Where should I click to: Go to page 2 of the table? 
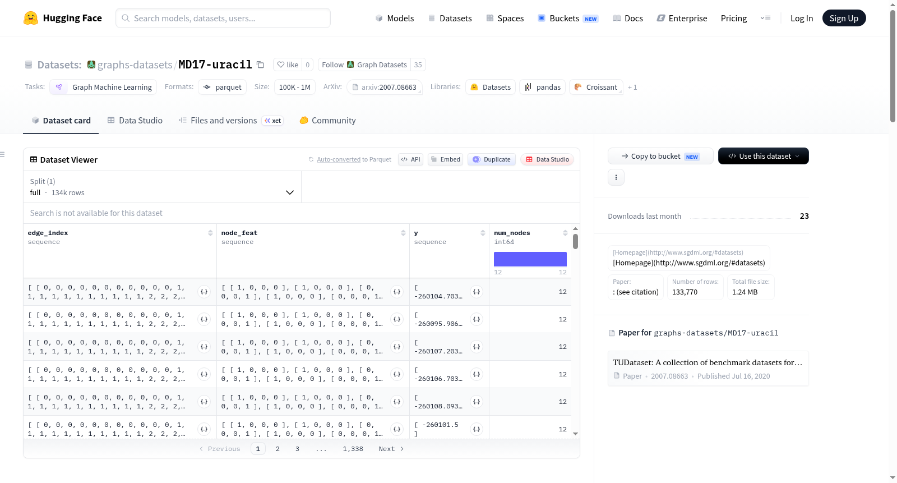pyautogui.click(x=278, y=449)
